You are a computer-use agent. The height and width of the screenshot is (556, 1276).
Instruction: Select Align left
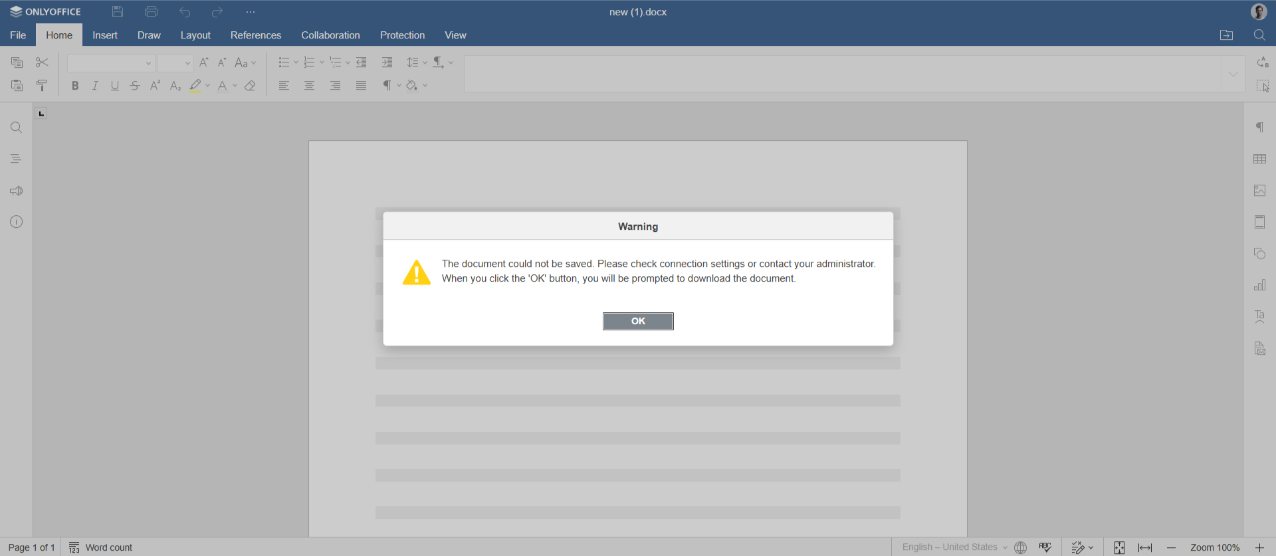(x=284, y=86)
